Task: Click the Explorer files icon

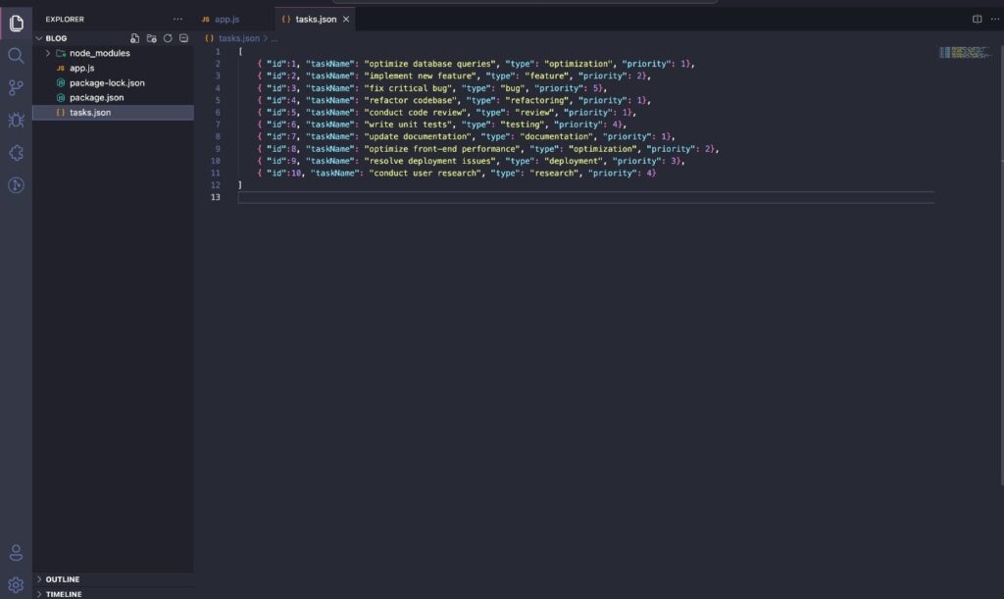Action: tap(16, 24)
